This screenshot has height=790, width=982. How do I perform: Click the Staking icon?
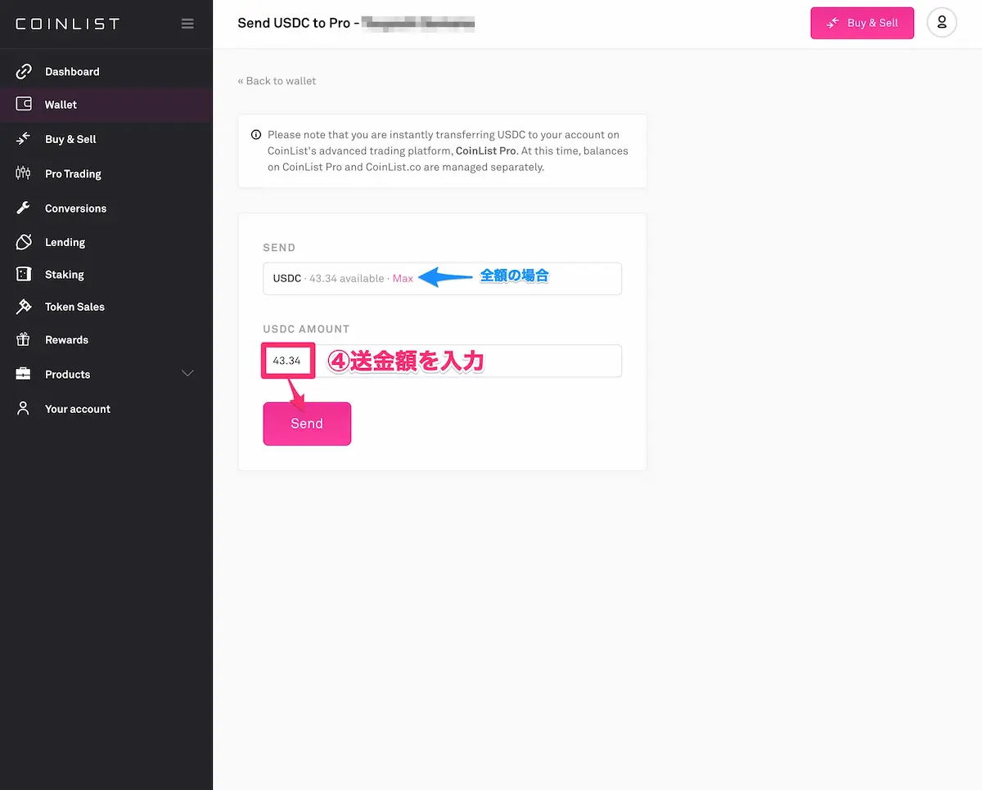[24, 275]
